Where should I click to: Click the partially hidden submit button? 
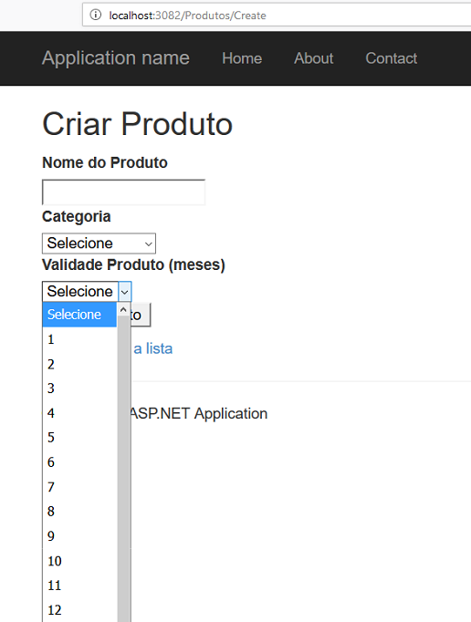coord(141,315)
